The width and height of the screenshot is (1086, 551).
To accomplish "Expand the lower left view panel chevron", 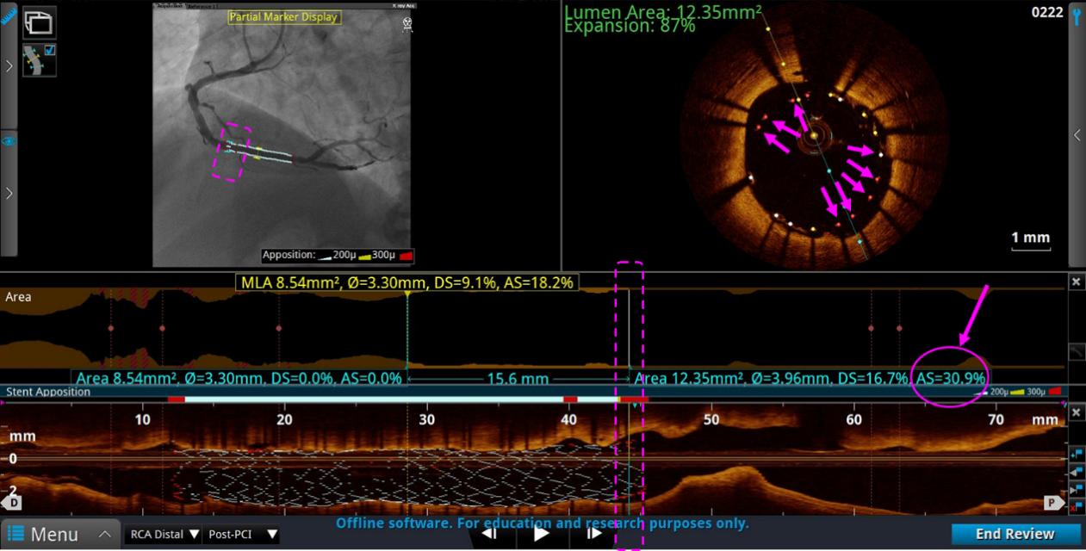I will [9, 193].
